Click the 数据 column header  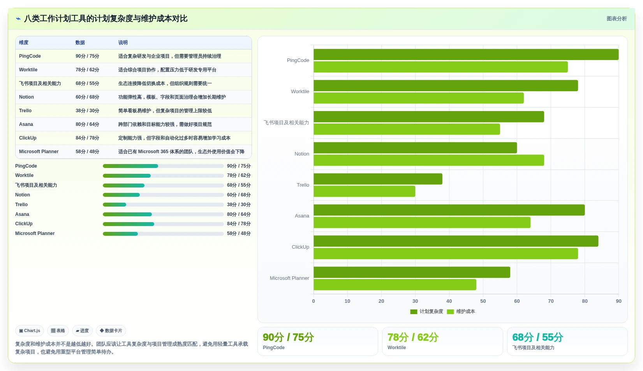point(80,43)
